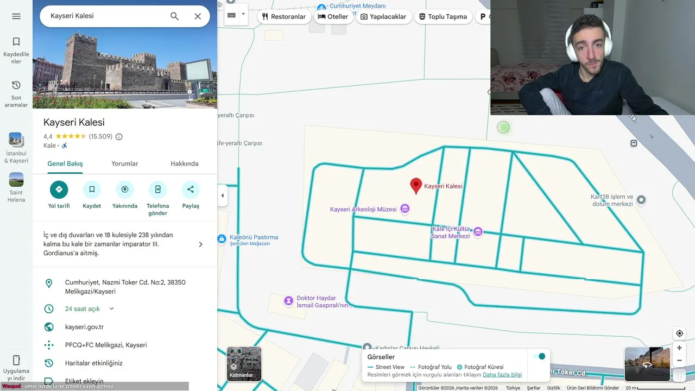Select Kale İçi Kültür Sanat Merkezi marker
The image size is (695, 391).
pos(478,232)
